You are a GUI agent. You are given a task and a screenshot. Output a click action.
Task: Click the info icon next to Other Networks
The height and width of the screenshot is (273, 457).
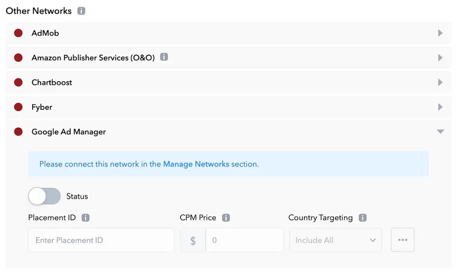pos(81,11)
